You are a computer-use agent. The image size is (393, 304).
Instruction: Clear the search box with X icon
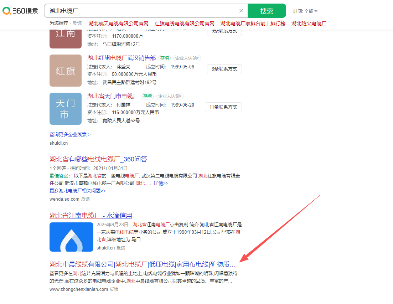tap(241, 11)
